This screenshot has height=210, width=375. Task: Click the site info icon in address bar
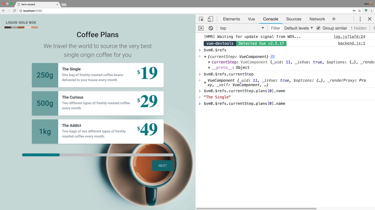[x=21, y=10]
